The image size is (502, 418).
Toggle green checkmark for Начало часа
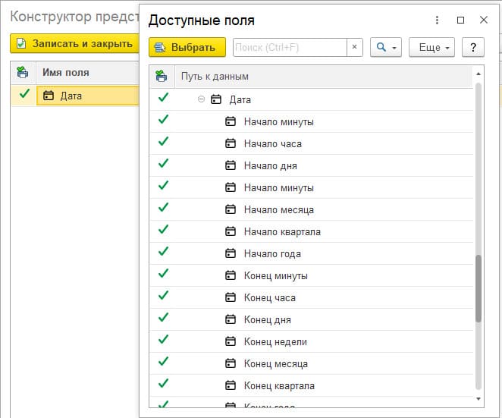point(163,142)
